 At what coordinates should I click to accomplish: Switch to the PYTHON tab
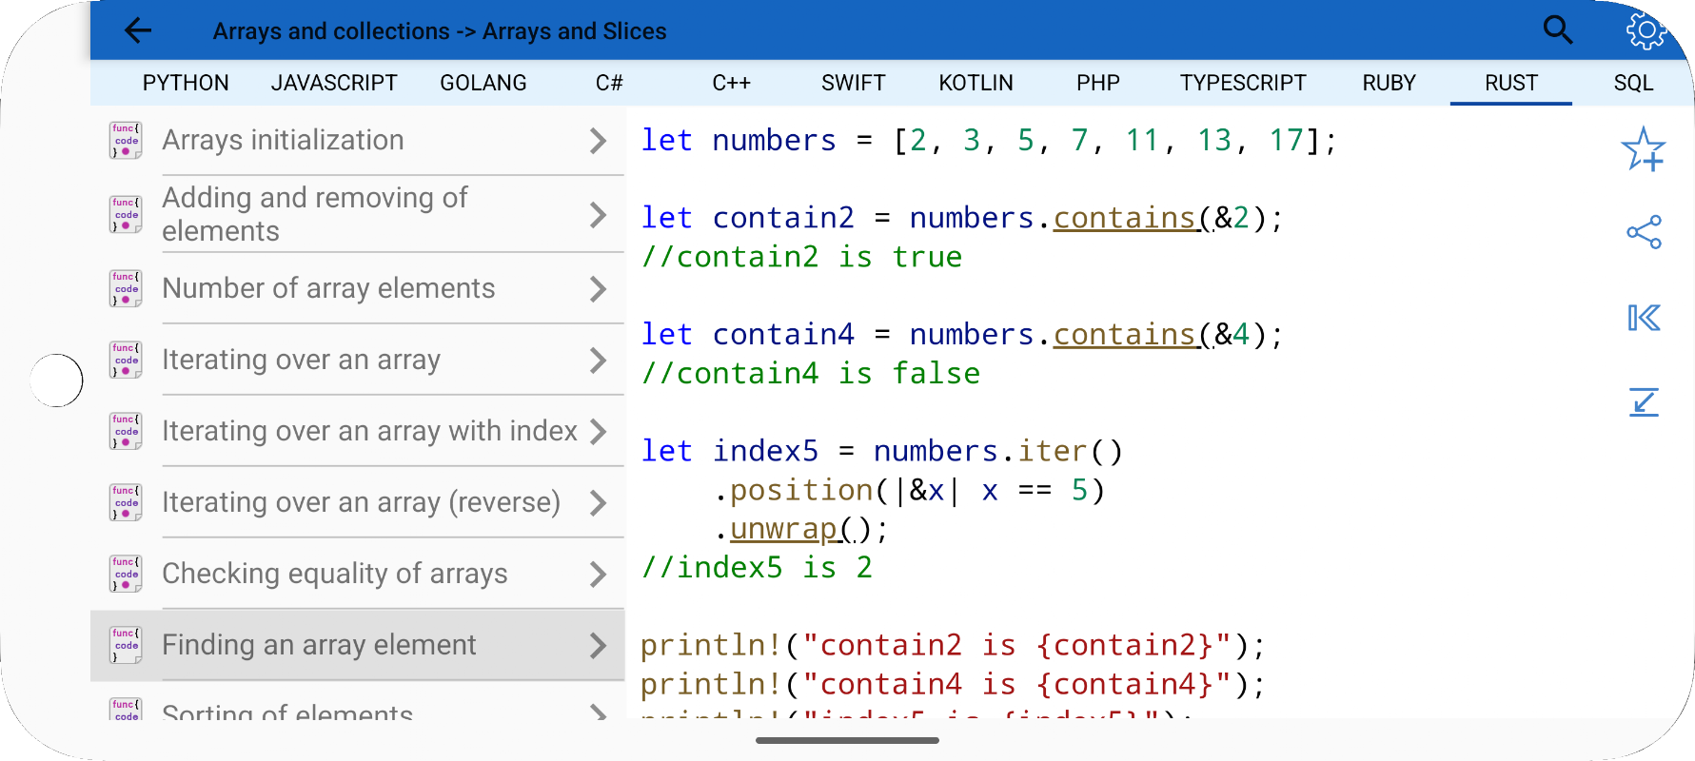pyautogui.click(x=186, y=83)
